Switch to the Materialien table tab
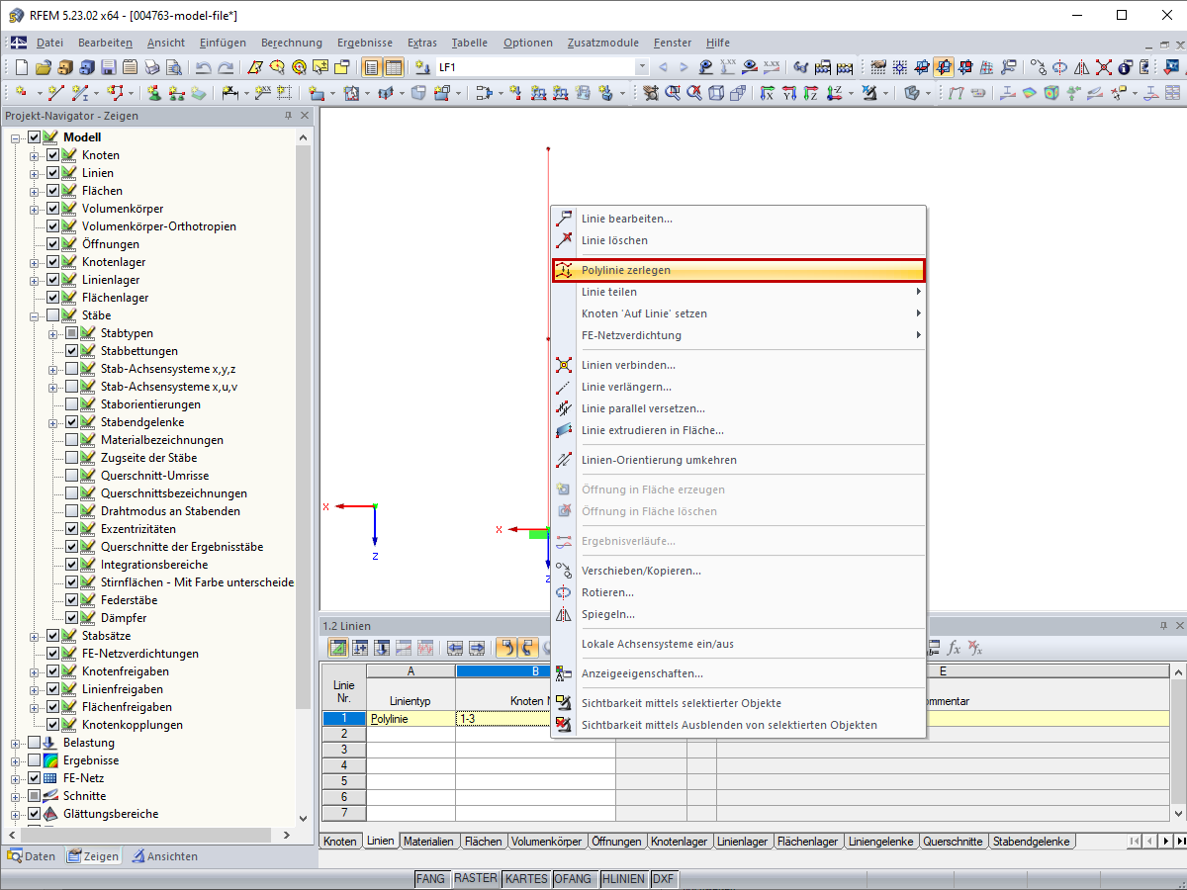1187x890 pixels. click(x=428, y=842)
